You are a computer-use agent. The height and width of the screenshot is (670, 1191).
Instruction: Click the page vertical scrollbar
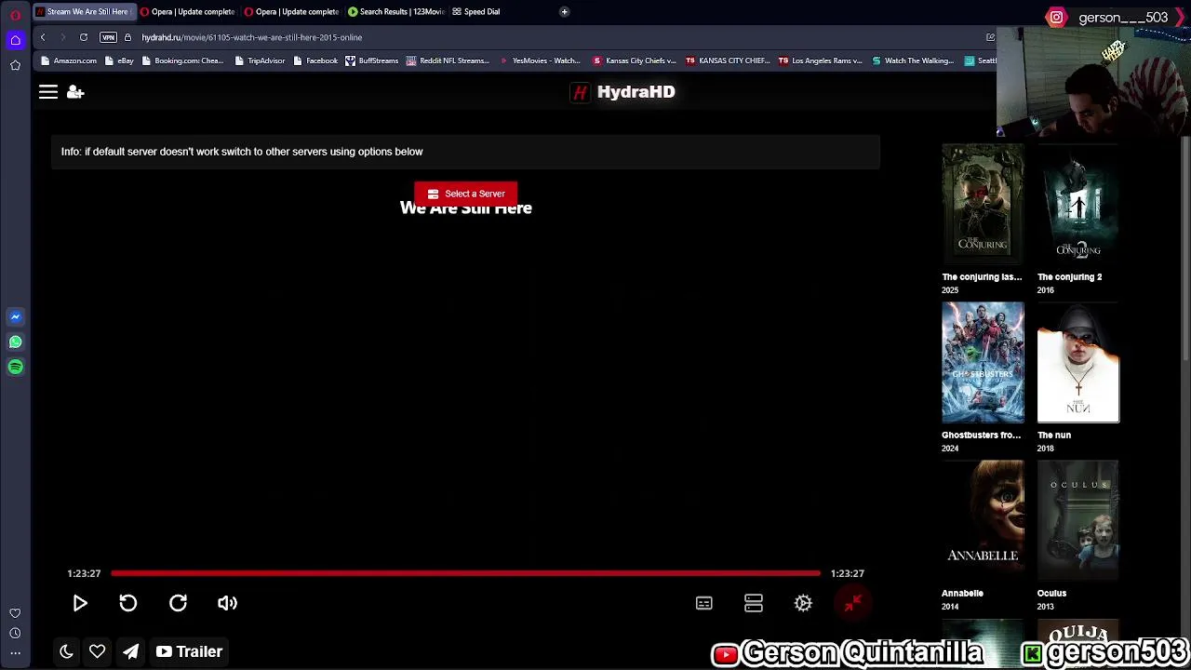[1185, 251]
